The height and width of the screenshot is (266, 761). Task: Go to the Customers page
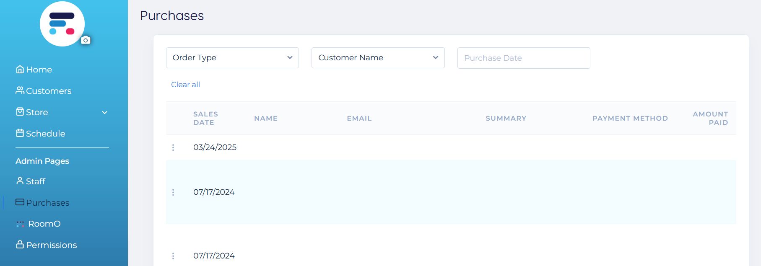coord(49,91)
